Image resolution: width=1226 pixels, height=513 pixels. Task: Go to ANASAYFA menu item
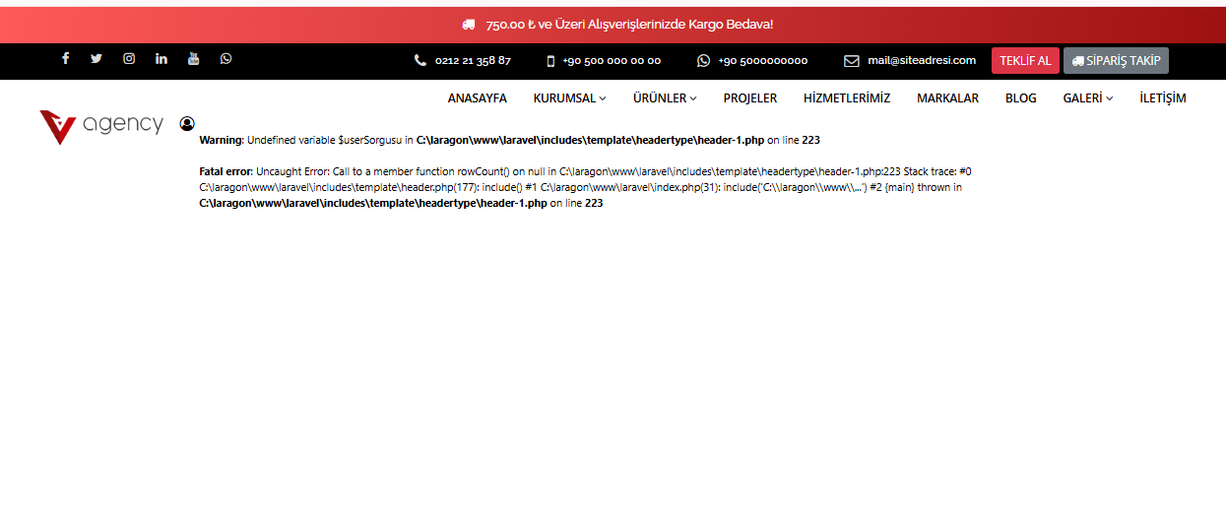477,98
